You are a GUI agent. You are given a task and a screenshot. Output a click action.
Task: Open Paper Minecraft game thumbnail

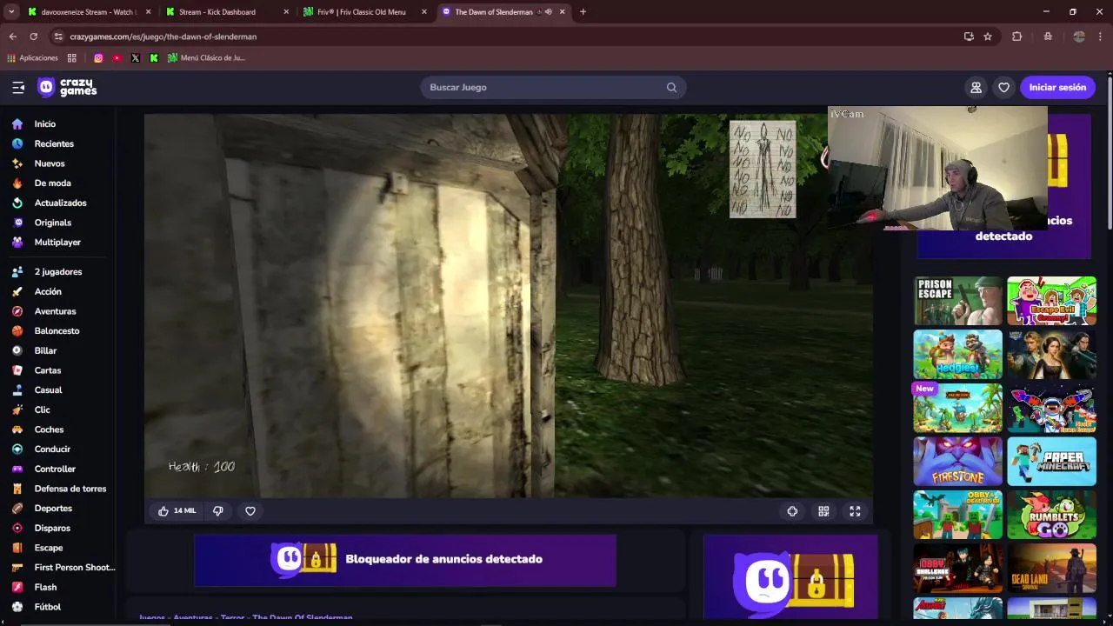(x=1051, y=462)
